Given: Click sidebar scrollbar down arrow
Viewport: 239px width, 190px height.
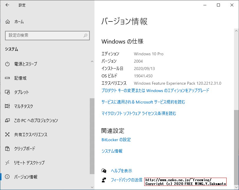Looking at the screenshot, I should point(92,187).
